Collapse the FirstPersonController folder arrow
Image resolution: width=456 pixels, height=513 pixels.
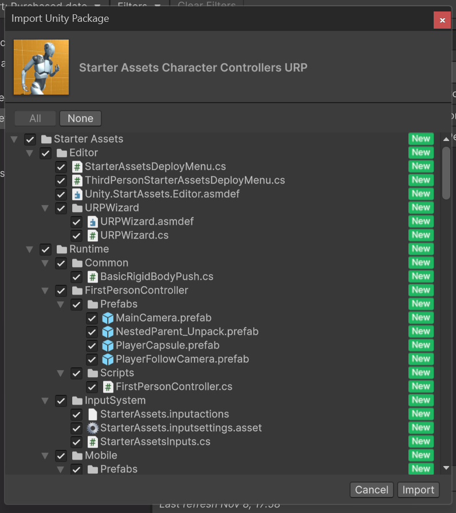pos(45,291)
